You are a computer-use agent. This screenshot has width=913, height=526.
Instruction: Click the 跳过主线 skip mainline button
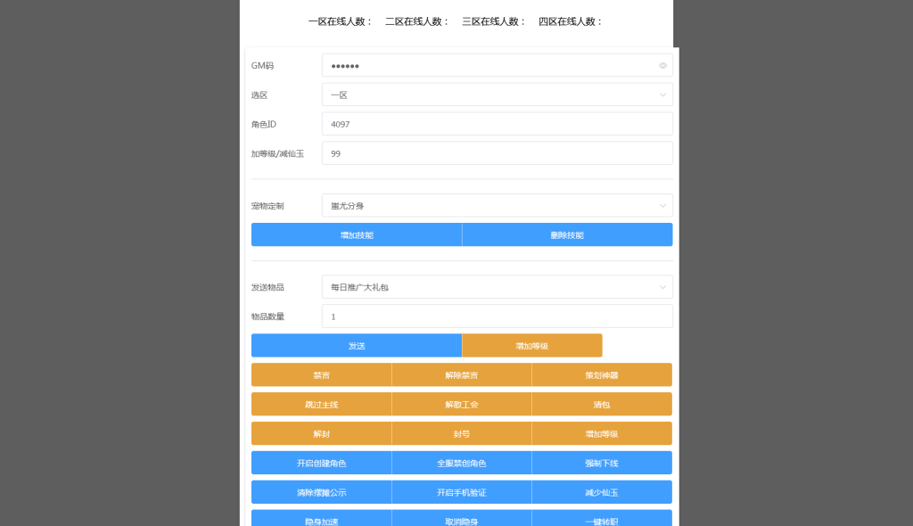coord(322,404)
